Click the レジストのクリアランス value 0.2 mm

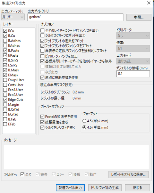coord(78,92)
